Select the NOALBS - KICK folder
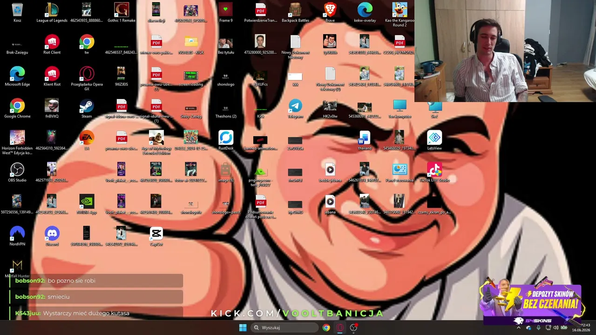This screenshot has width=596, height=335. pyautogui.click(x=191, y=45)
